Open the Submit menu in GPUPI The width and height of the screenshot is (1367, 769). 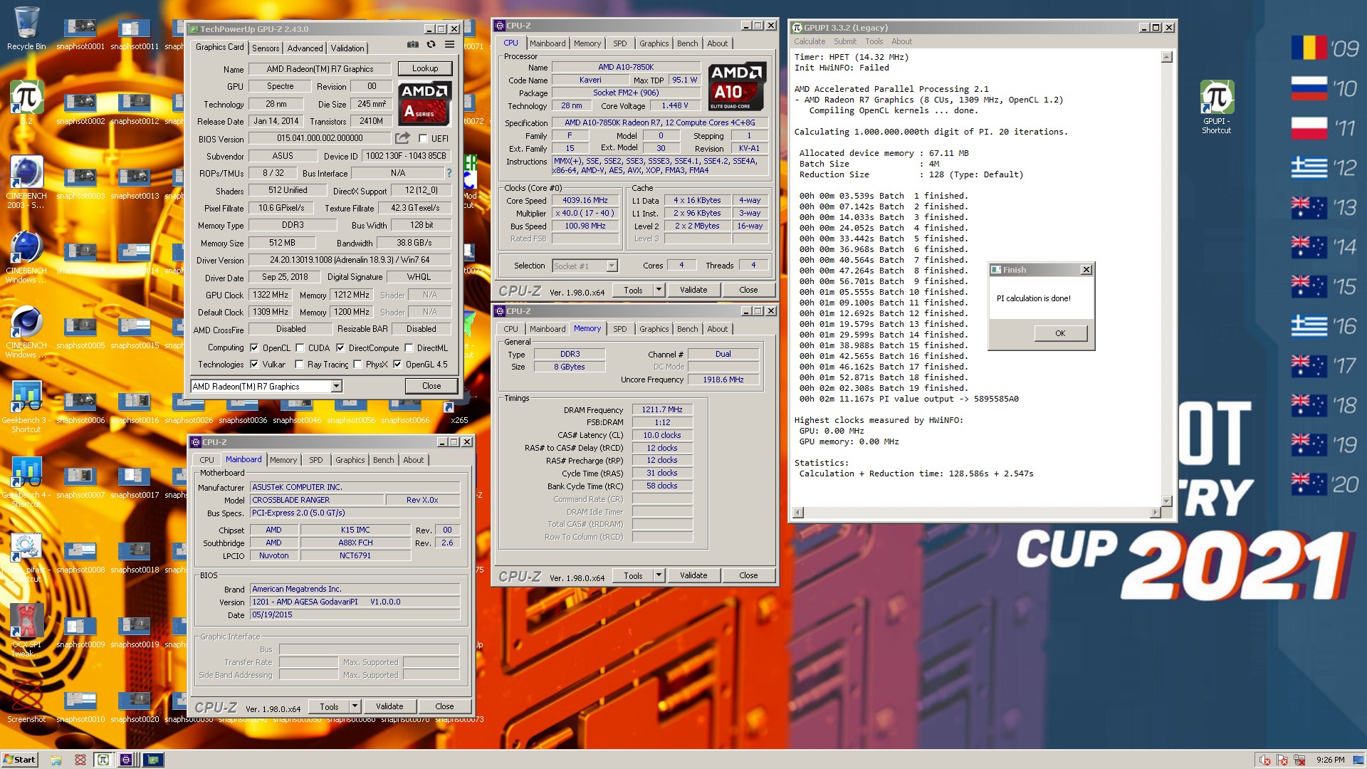click(845, 41)
